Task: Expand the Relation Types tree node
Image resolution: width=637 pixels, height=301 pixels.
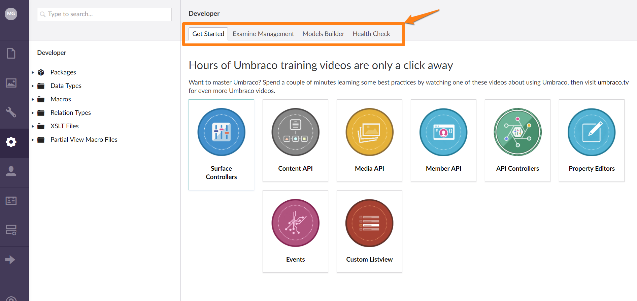Action: click(33, 113)
